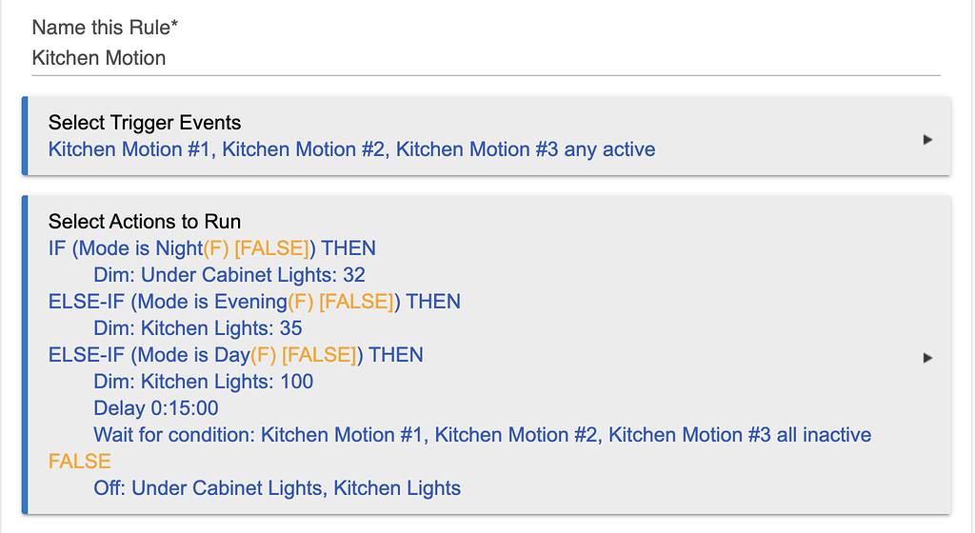Click the Kitchen Motion rule name field

[486, 58]
